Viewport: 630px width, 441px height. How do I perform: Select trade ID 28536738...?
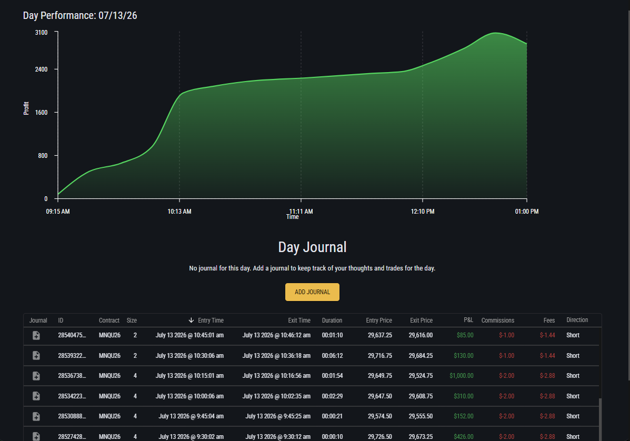(72, 376)
